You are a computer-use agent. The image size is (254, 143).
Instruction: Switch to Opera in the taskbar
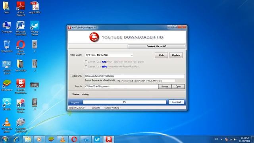tap(74, 139)
